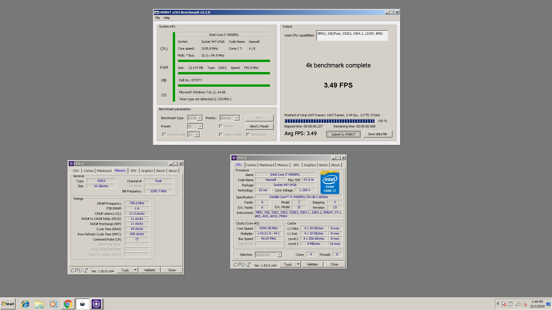Click Validate in the processor CPU-Z window
This screenshot has height=310, width=552.
[312, 264]
